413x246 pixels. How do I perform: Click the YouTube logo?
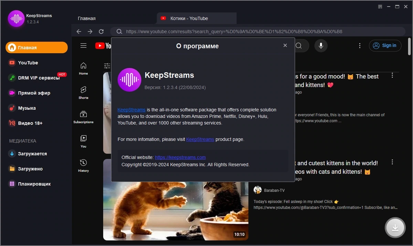tap(103, 45)
